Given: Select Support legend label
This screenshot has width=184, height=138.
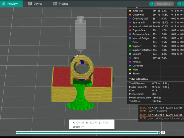Looking at the screenshot, I should 137,46.
